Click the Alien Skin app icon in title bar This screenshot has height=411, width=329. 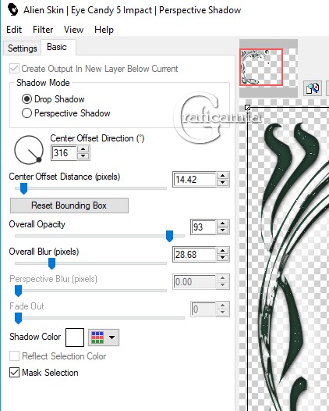(12, 9)
